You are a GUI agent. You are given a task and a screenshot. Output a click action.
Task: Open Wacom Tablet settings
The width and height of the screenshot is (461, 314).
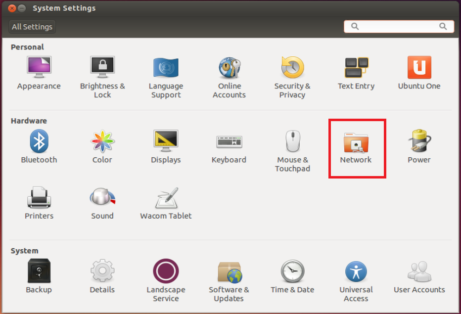166,203
